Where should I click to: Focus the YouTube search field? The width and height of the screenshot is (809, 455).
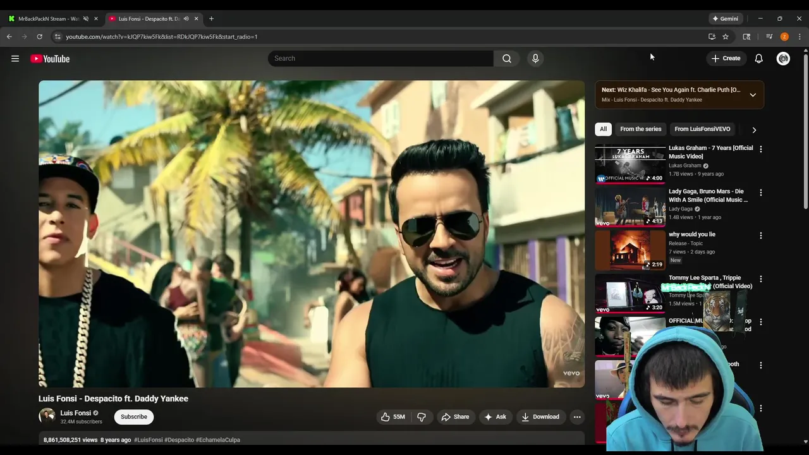(x=380, y=58)
